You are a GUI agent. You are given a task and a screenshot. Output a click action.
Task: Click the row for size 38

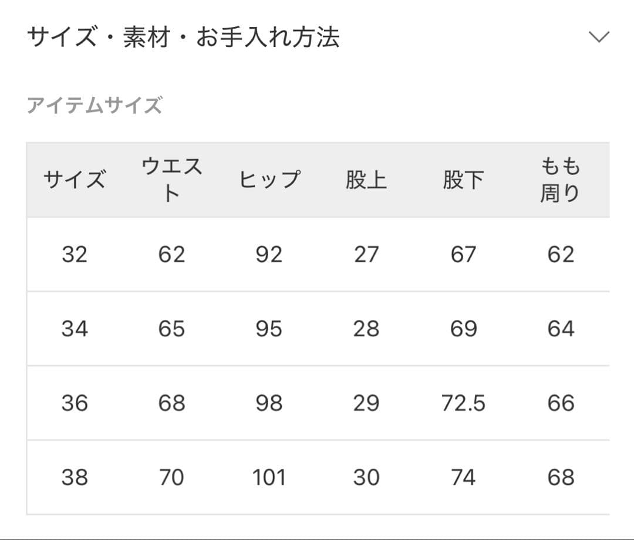pyautogui.click(x=75, y=478)
